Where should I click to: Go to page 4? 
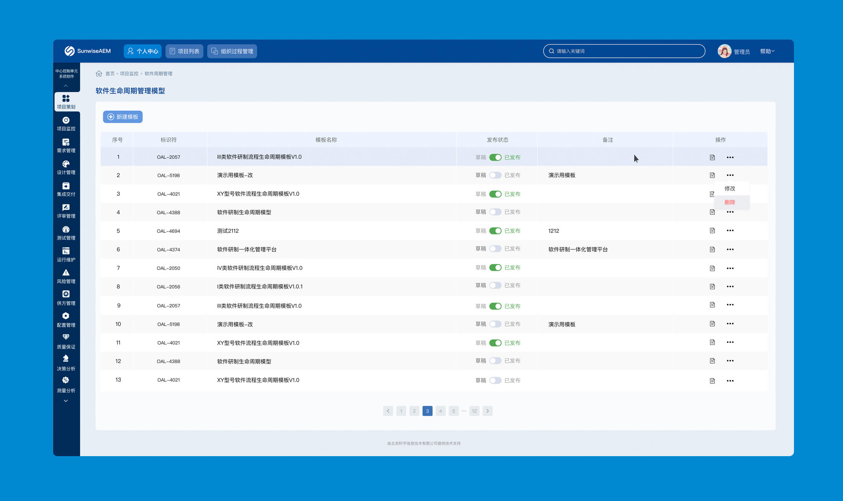tap(441, 411)
